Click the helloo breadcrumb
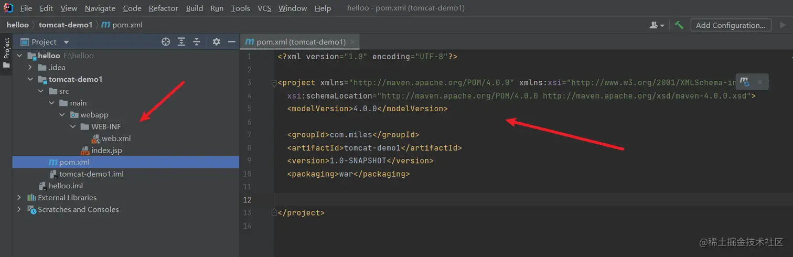793x257 pixels. click(x=18, y=25)
